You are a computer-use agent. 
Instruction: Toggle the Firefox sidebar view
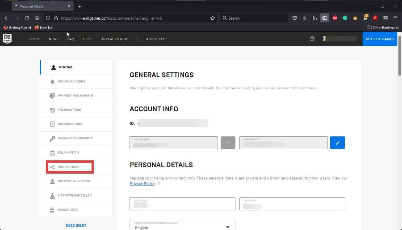325,18
